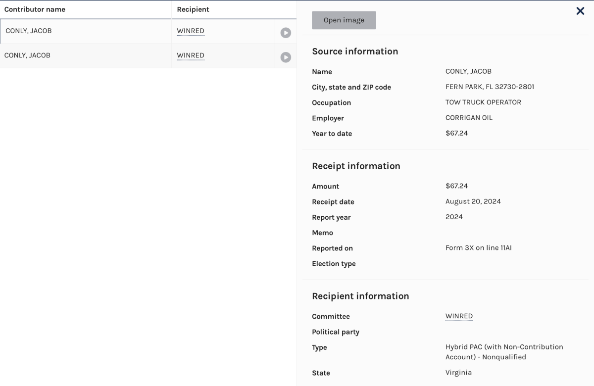Viewport: 594px width, 386px height.
Task: Click the FERN PARK, FL 32730-2801 address text
Action: tap(490, 87)
